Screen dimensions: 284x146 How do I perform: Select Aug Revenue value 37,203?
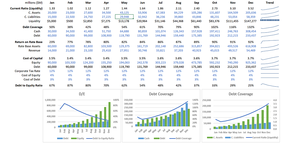pos(178,51)
